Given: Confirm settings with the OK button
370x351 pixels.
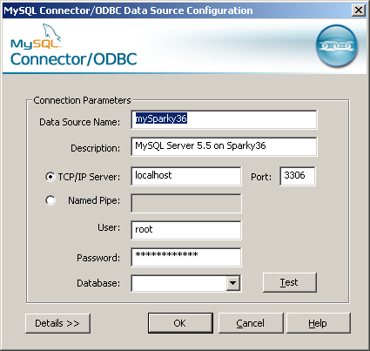Looking at the screenshot, I should click(180, 323).
